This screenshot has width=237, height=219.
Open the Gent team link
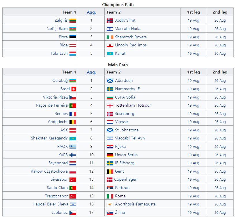click(119, 171)
